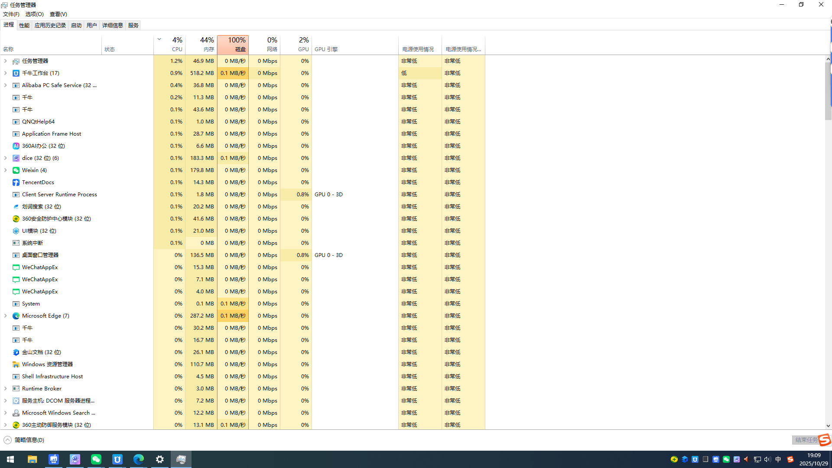Image resolution: width=832 pixels, height=468 pixels.
Task: Expand the 服务主机: DCOM row
Action: [5, 401]
